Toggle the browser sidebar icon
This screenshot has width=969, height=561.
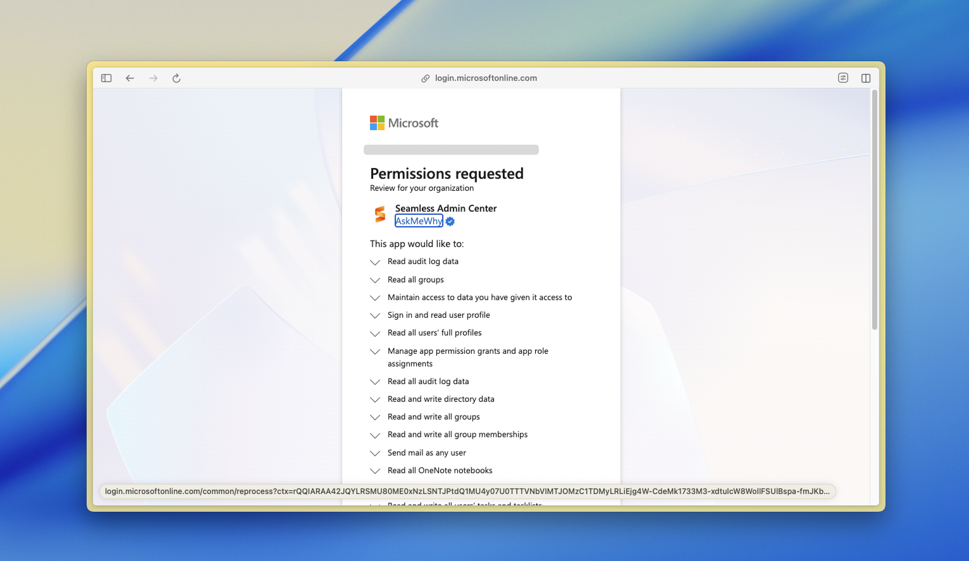coord(106,78)
